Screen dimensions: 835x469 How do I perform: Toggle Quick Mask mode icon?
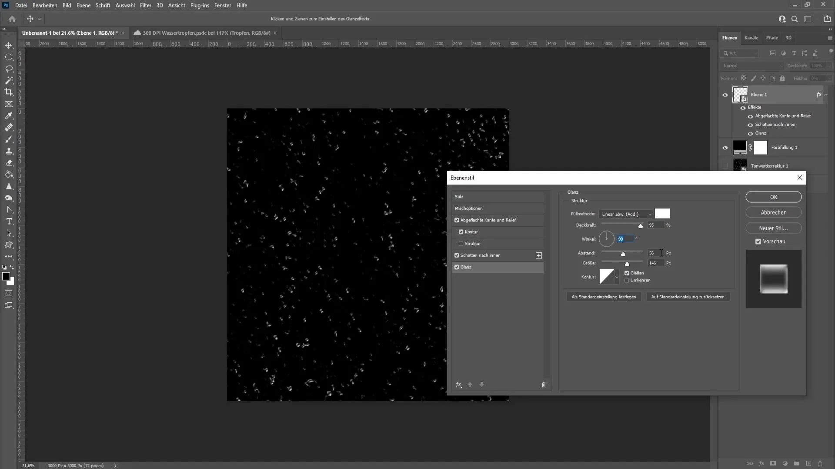coord(9,293)
